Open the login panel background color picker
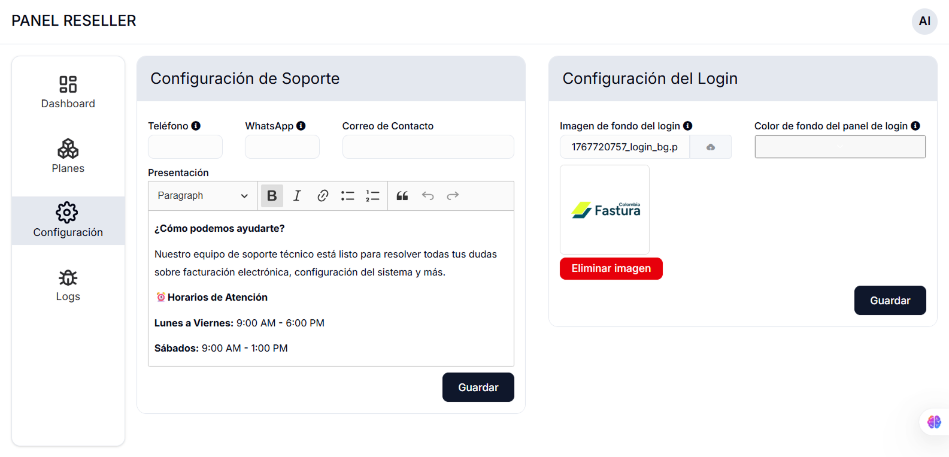Image resolution: width=949 pixels, height=457 pixels. click(840, 147)
